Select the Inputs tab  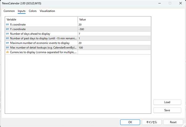click(x=22, y=11)
